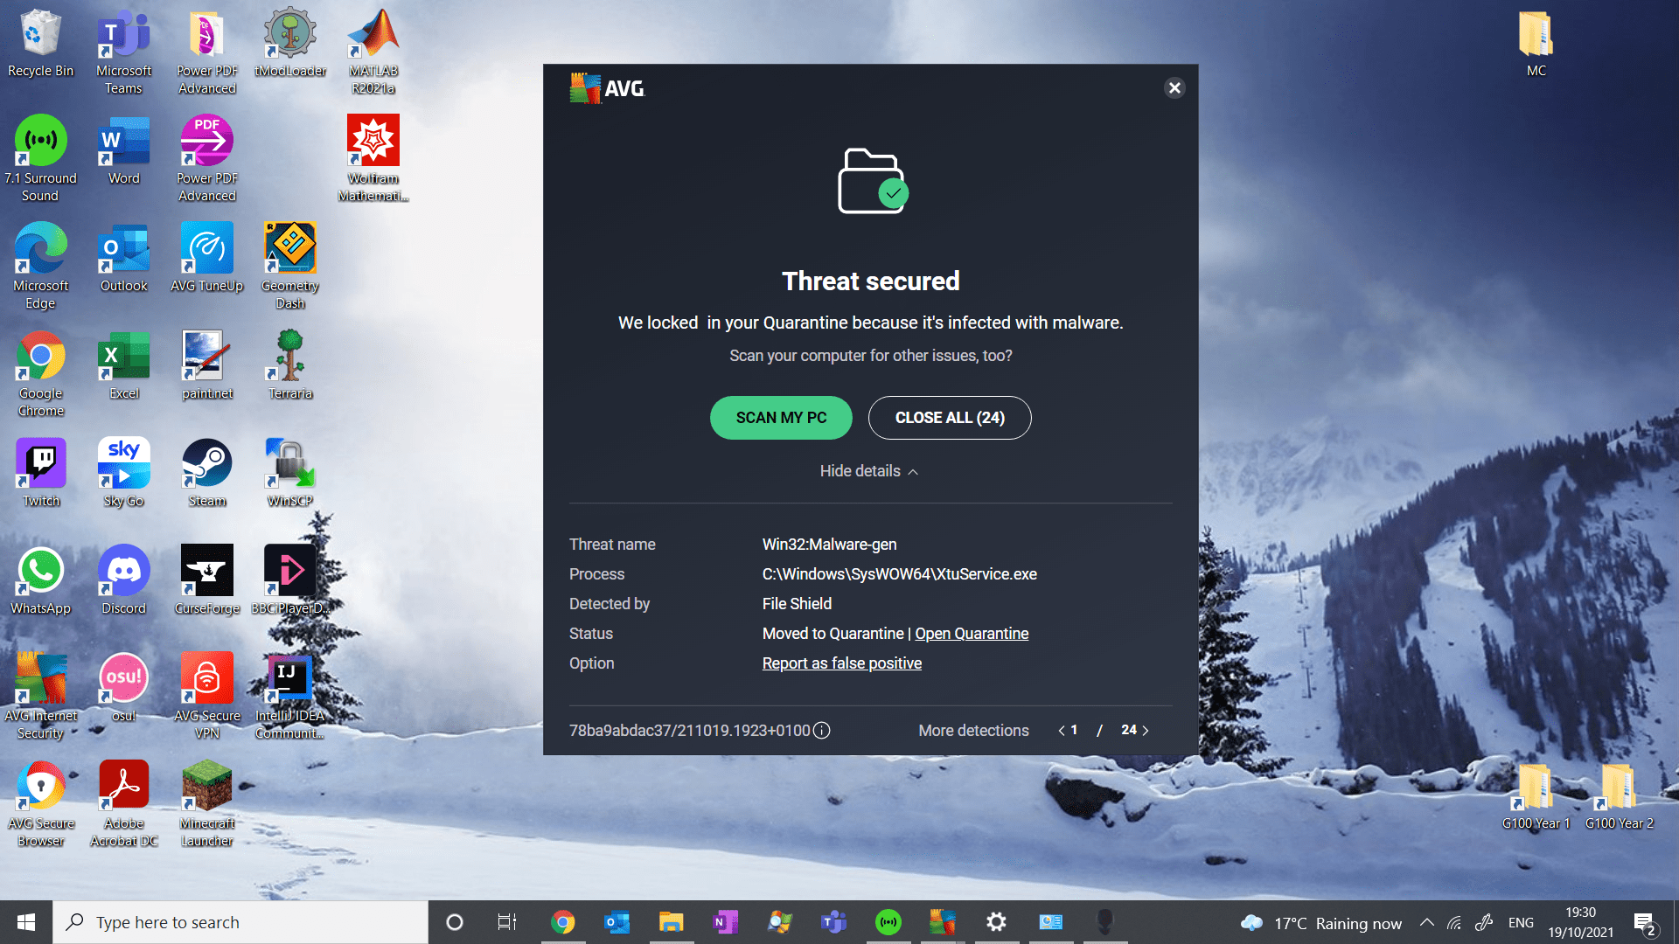Select WinSCP desktop icon
Viewport: 1679px width, 944px height.
point(290,473)
